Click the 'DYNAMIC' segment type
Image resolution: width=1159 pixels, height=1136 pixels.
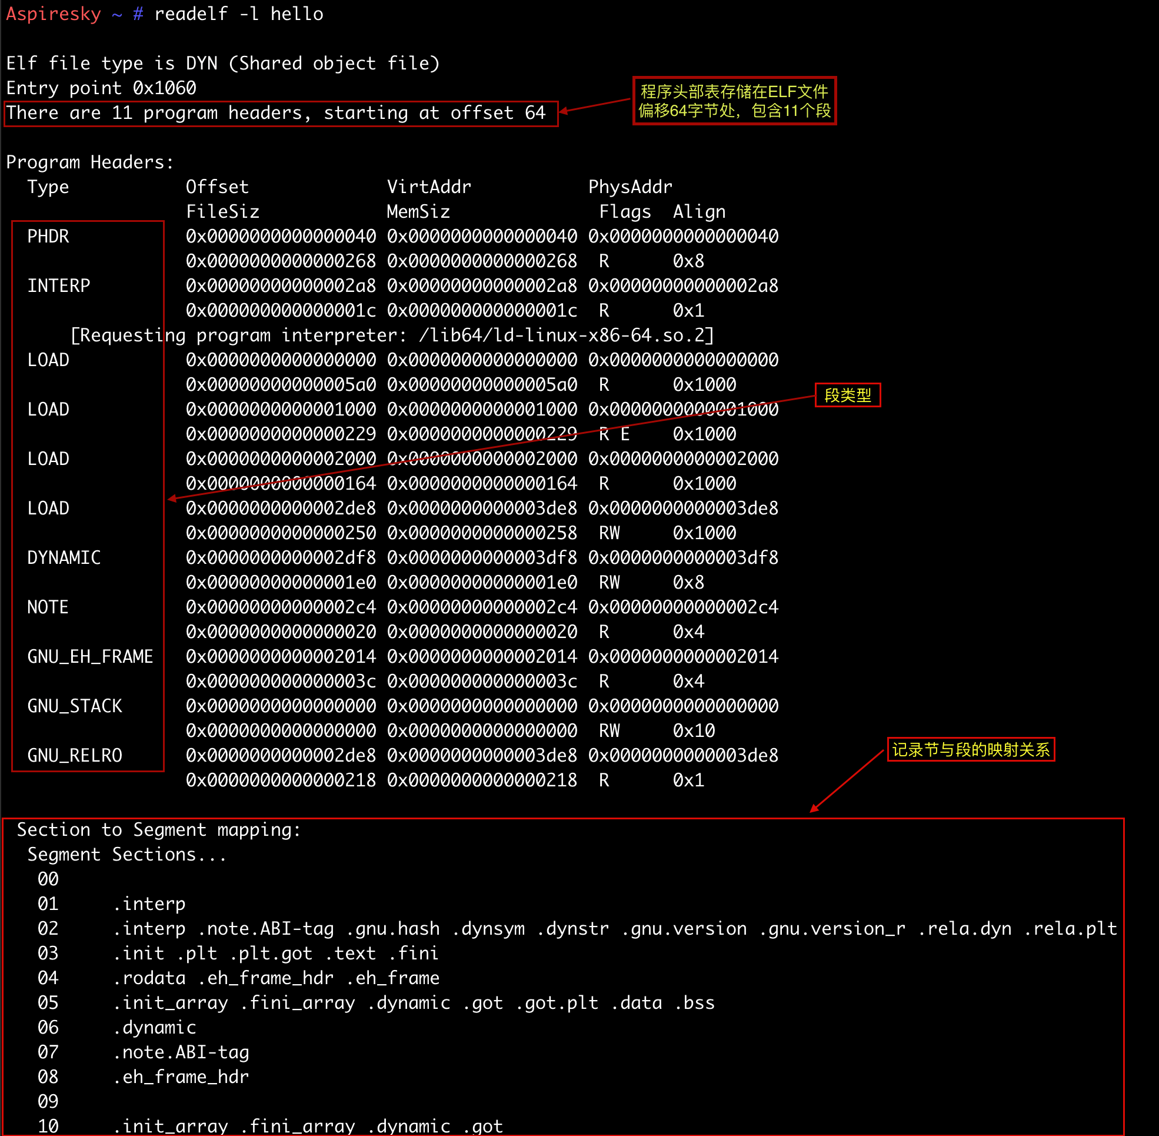65,557
